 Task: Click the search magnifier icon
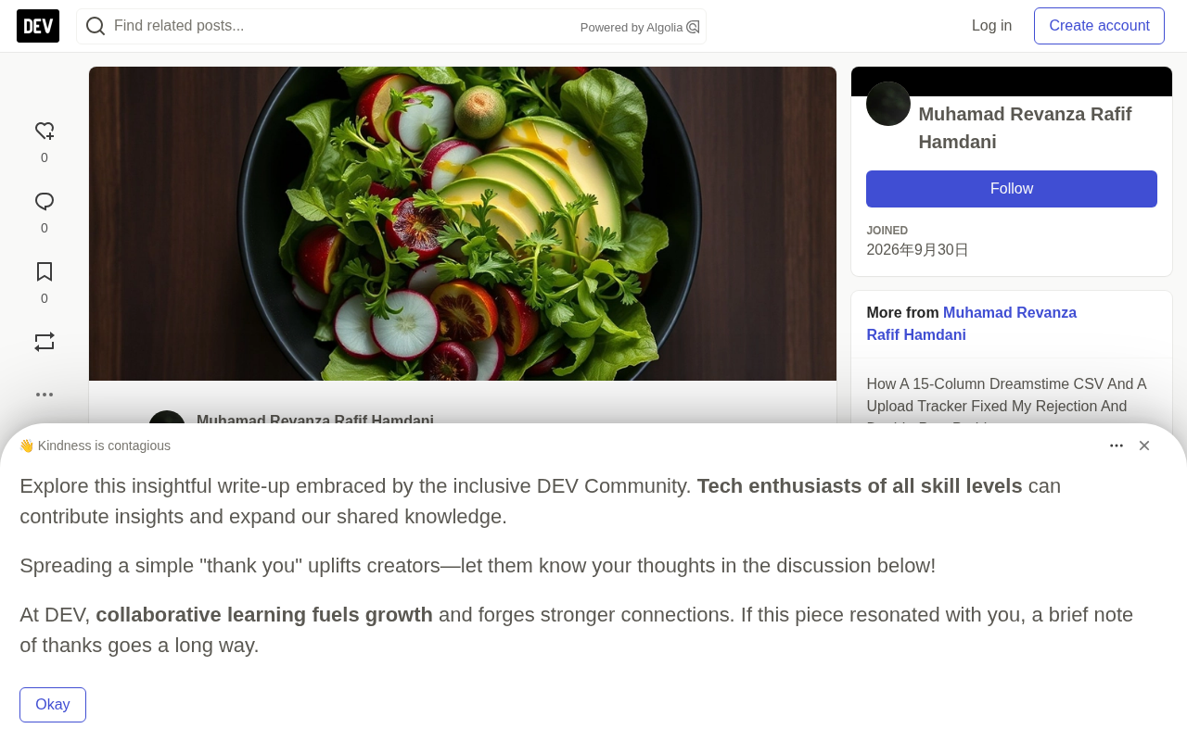pos(96,26)
